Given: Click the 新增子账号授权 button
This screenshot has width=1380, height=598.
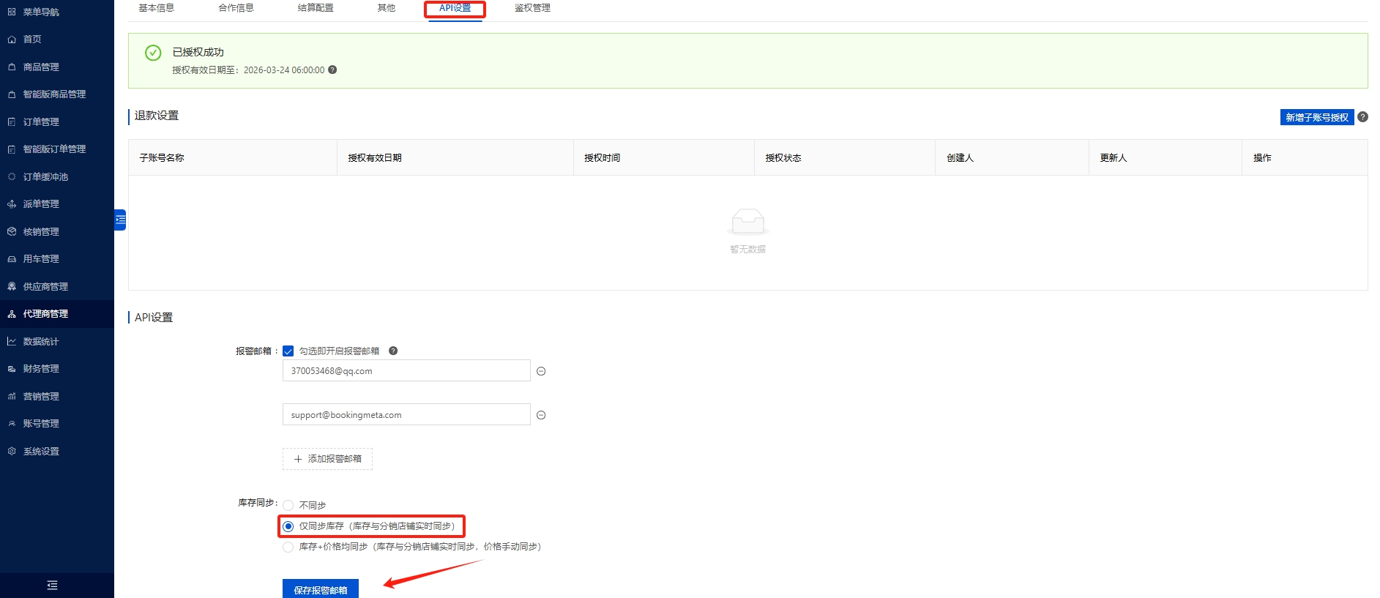Looking at the screenshot, I should point(1316,117).
